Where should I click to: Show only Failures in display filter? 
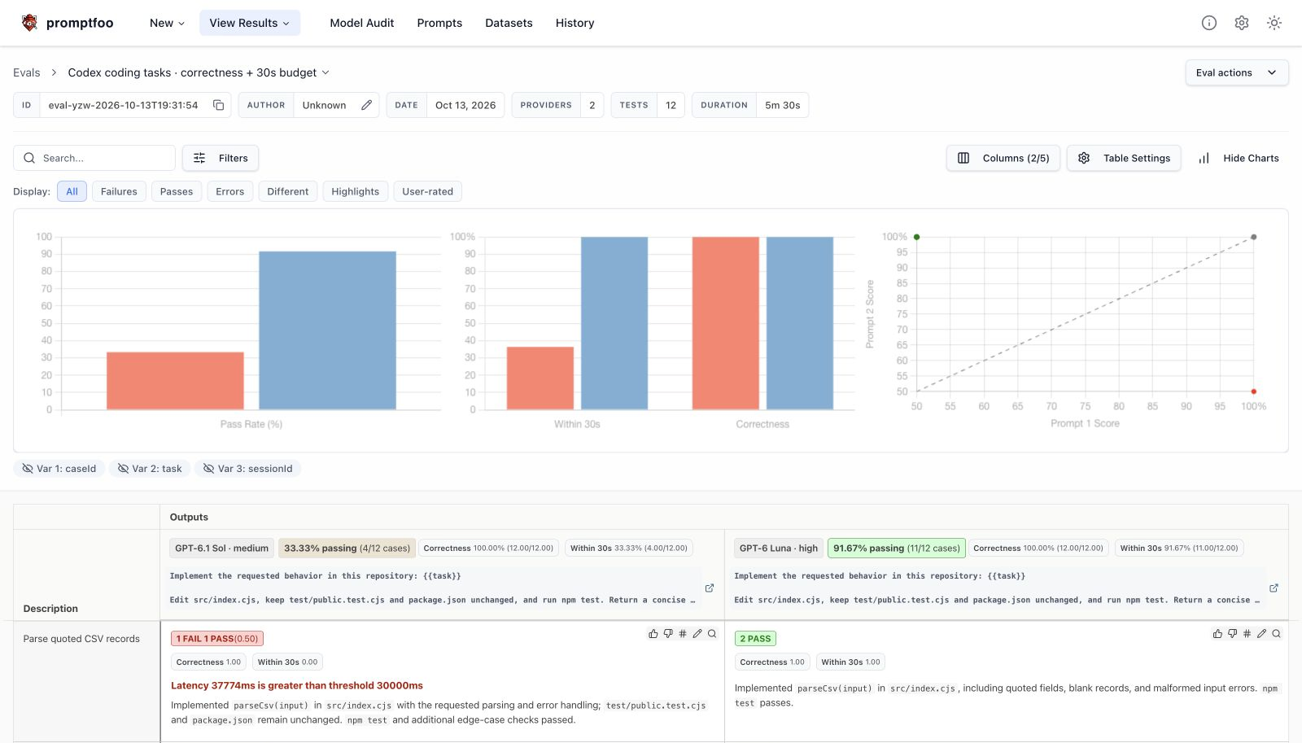pos(119,191)
